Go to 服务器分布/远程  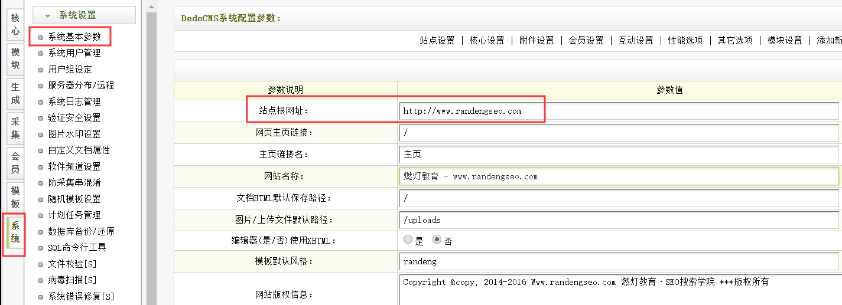tap(81, 85)
